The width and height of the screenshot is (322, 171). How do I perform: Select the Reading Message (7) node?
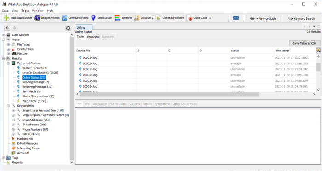pos(35,82)
